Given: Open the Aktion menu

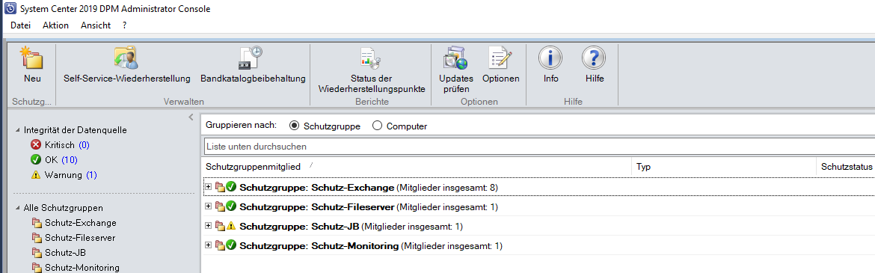Looking at the screenshot, I should (56, 25).
